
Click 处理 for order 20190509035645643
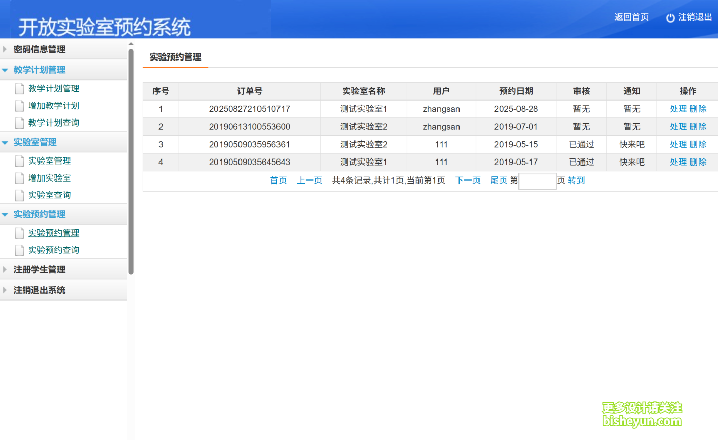678,162
